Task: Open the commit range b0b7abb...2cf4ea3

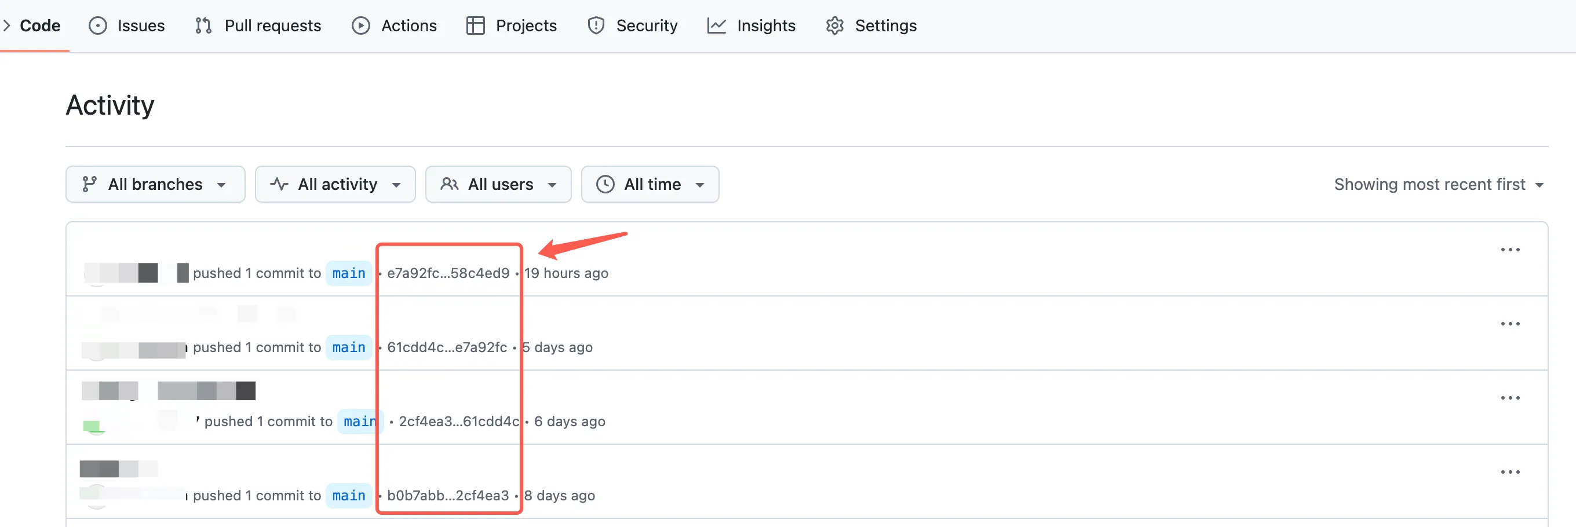Action: click(448, 495)
